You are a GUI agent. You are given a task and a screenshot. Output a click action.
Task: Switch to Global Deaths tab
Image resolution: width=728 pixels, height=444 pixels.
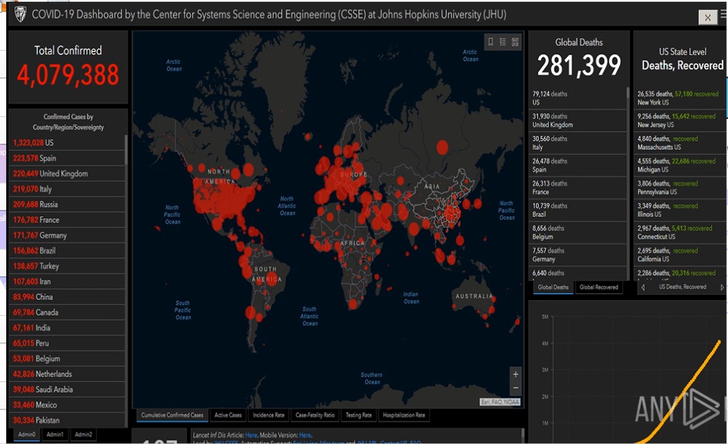click(x=553, y=287)
